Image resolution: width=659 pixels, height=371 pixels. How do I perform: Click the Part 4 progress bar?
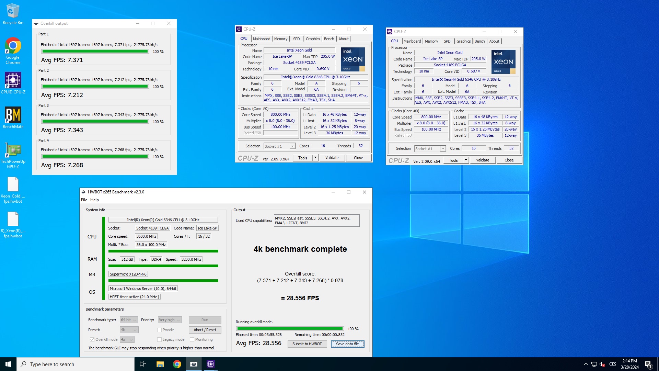(x=95, y=157)
